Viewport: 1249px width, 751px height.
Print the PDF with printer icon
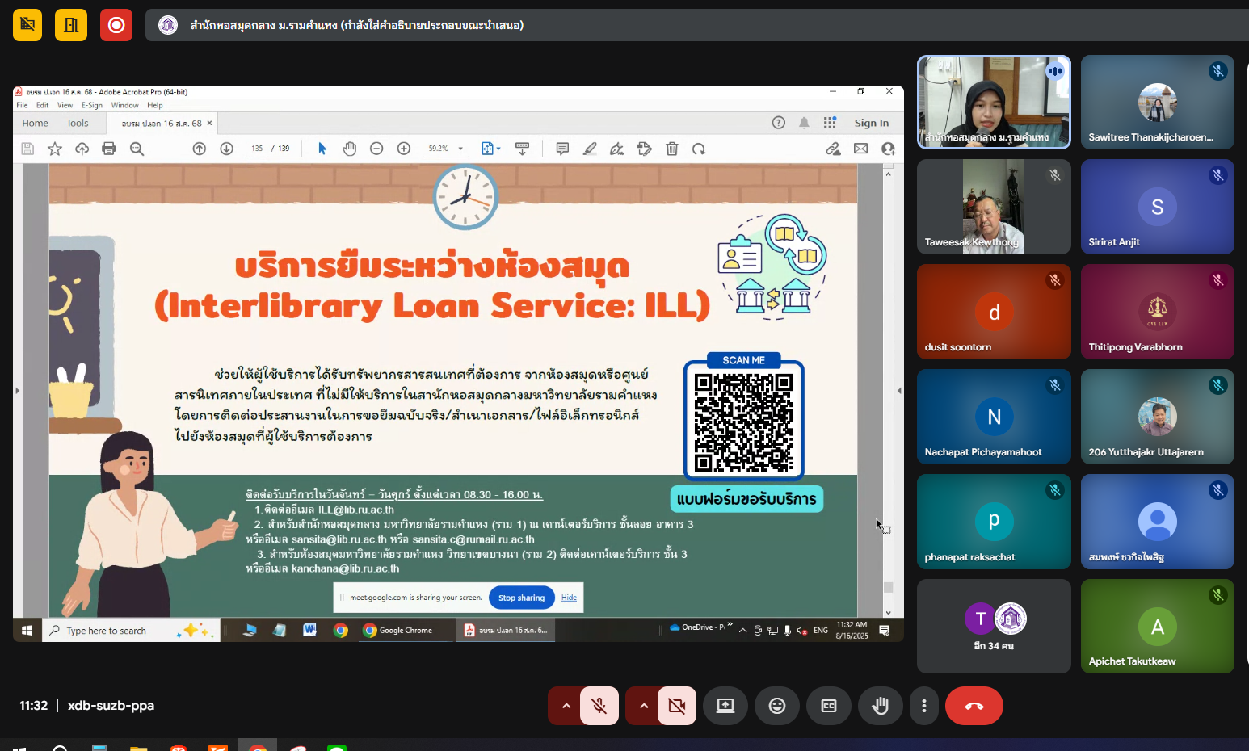click(109, 149)
